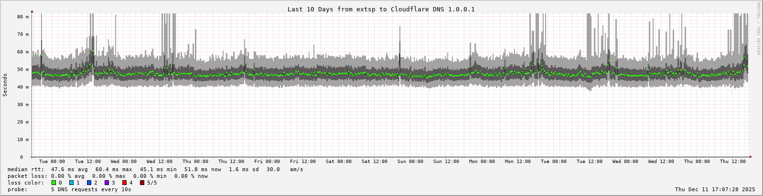Click the graph title mentioning Cloudflare DNS 1.0.0.1
763x196 pixels.
(381, 9)
